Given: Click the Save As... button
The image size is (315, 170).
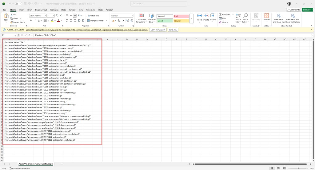Looking at the screenshot, I should (173, 30).
